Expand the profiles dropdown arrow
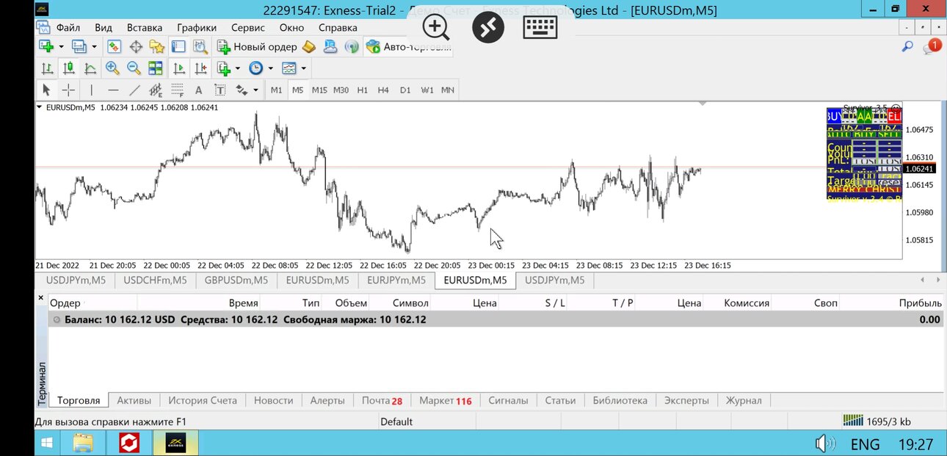 tap(94, 47)
